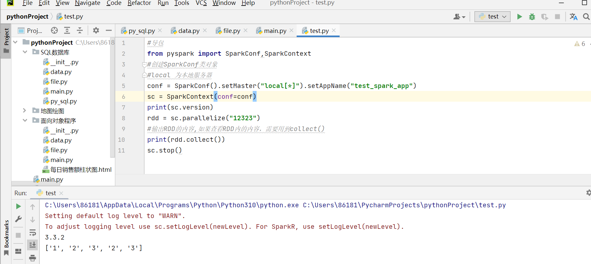The image size is (591, 264).
Task: Collapse all in Project tool window
Action: point(80,31)
